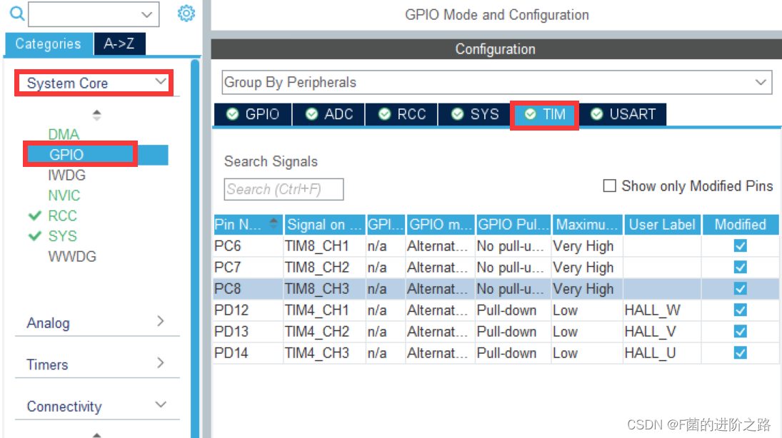The height and width of the screenshot is (438, 782).
Task: Switch to the A->Z tab
Action: (119, 44)
